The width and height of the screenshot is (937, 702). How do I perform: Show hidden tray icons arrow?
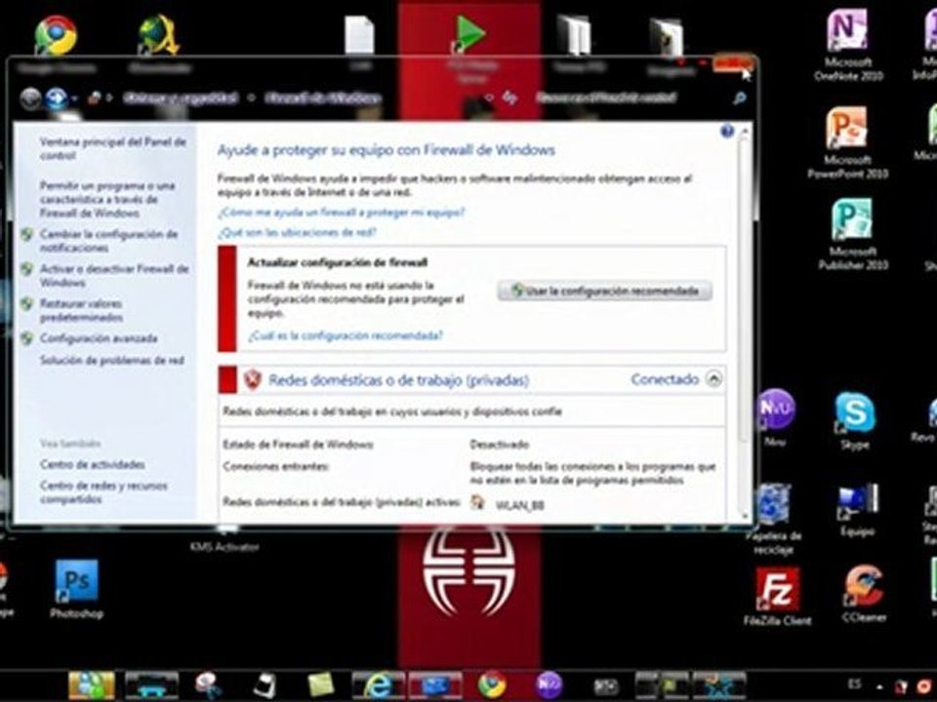pos(879,685)
